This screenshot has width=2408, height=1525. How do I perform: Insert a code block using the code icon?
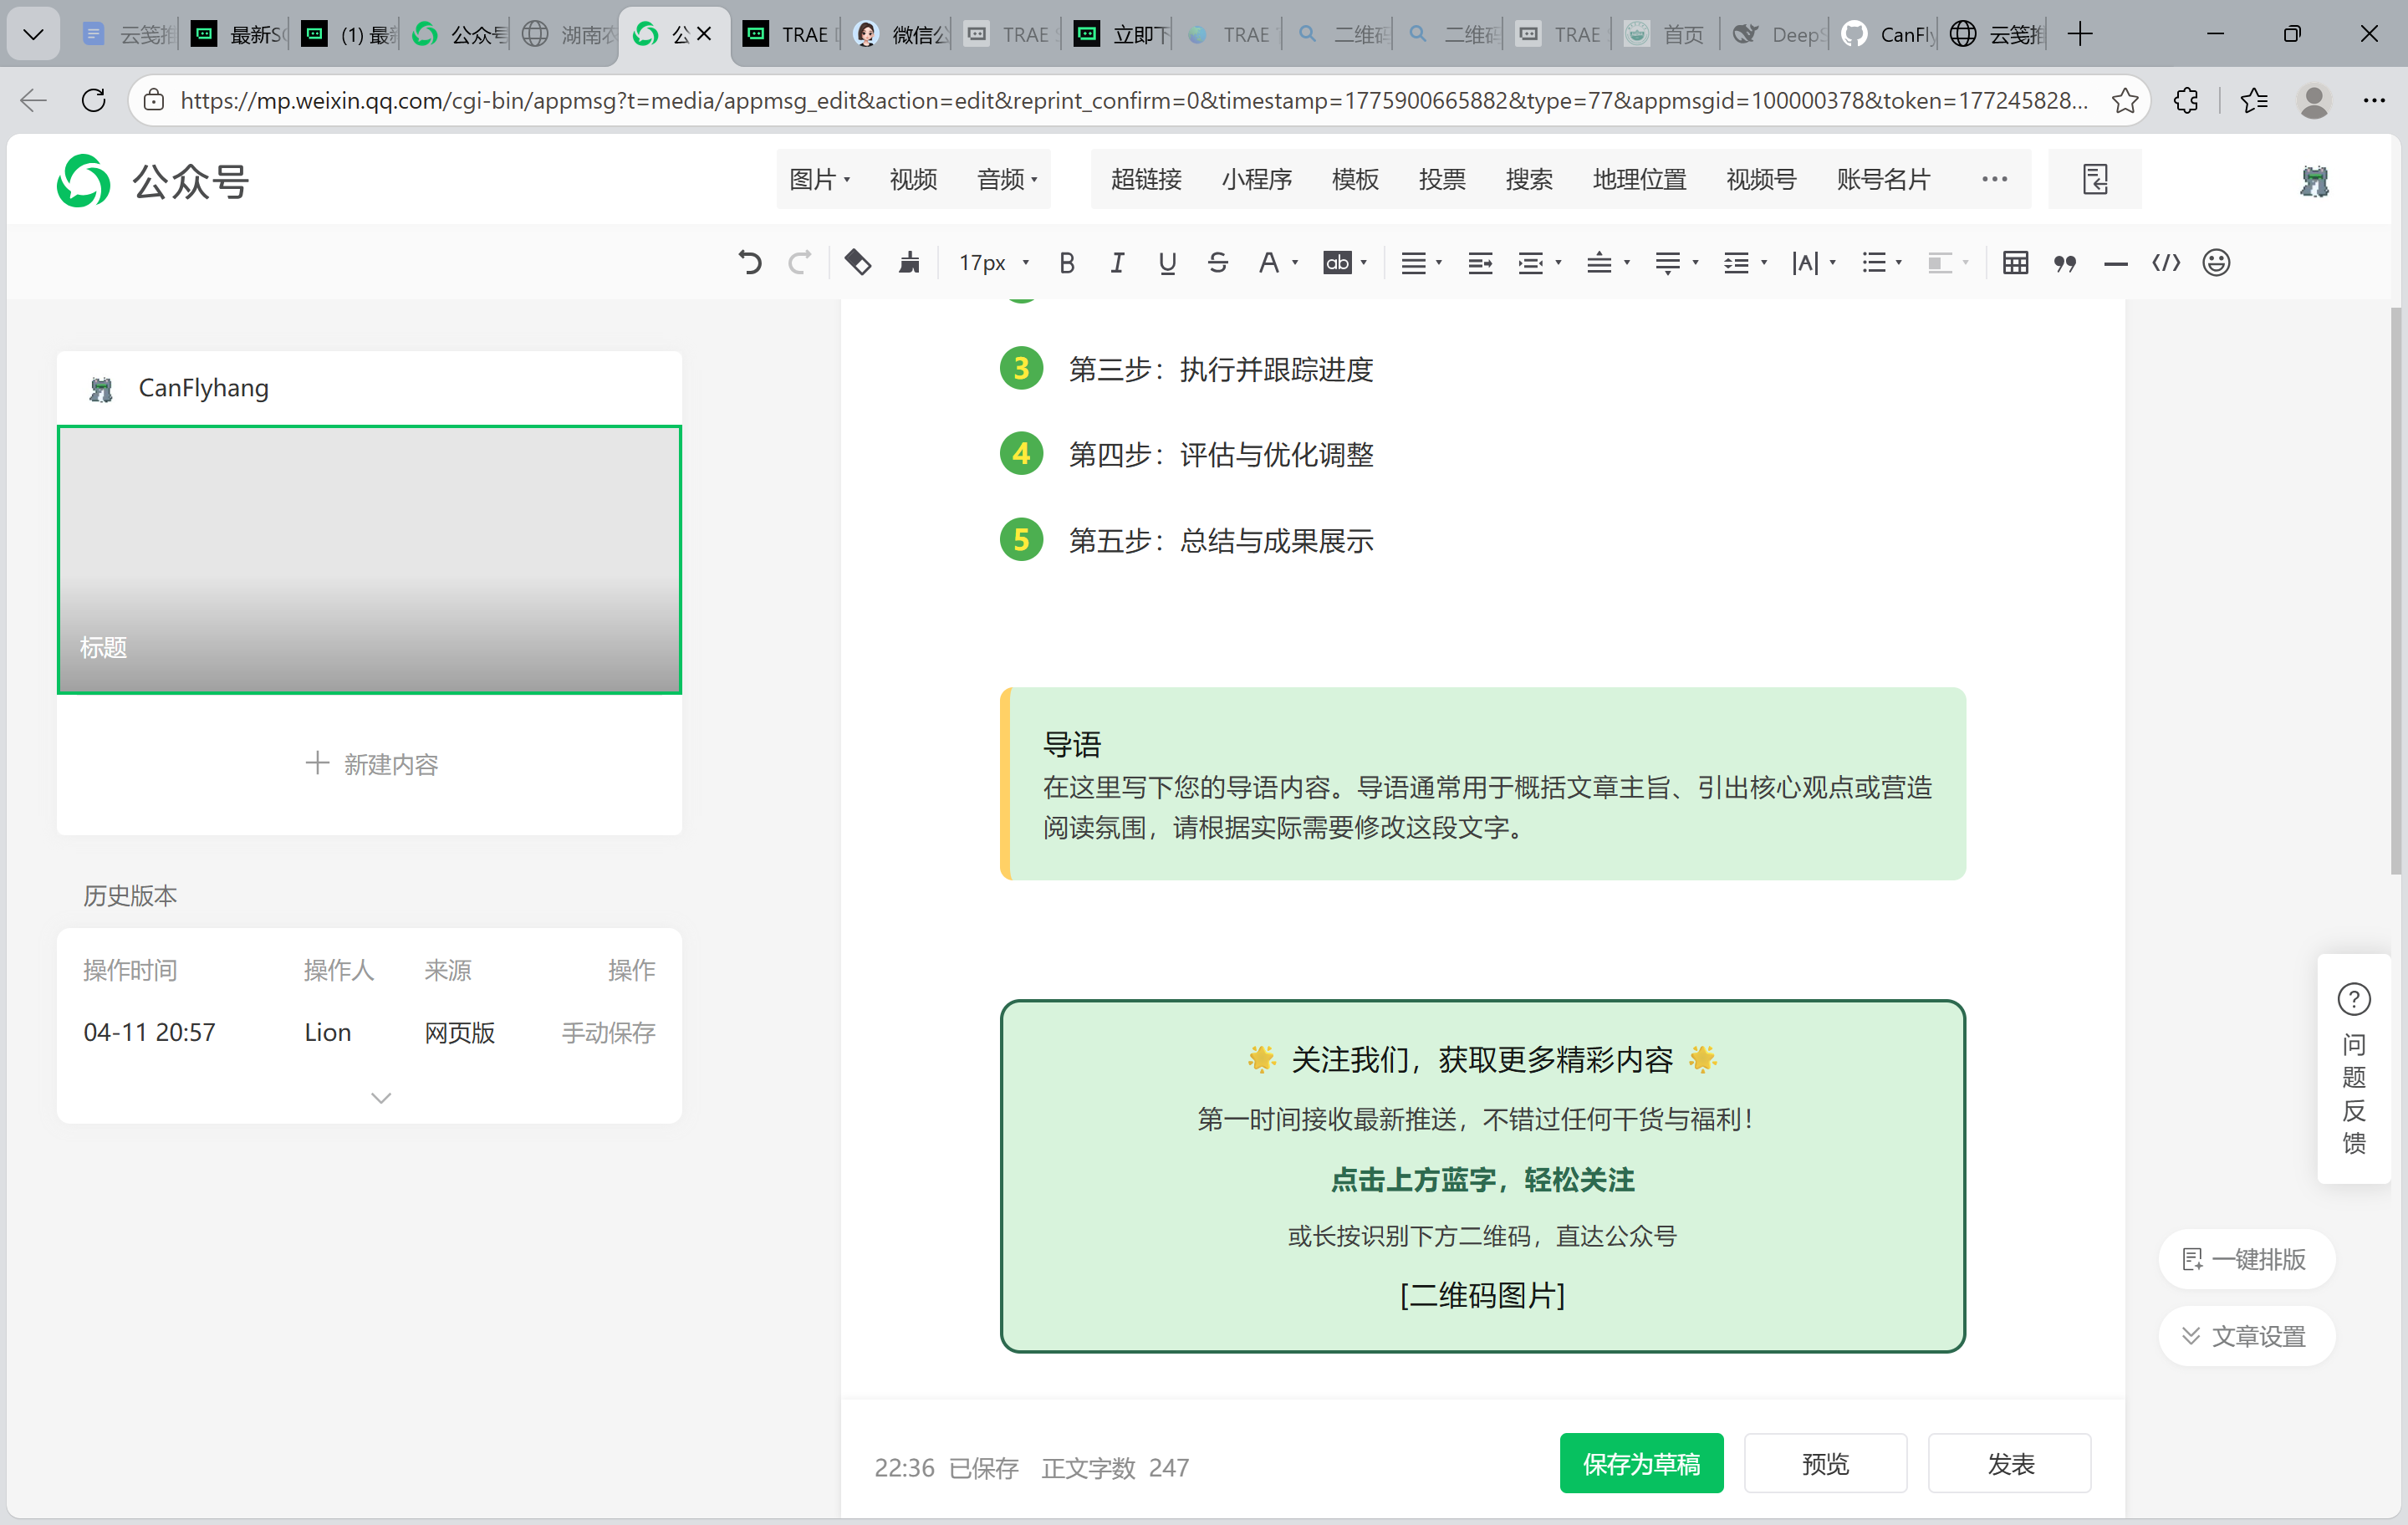coord(2166,263)
